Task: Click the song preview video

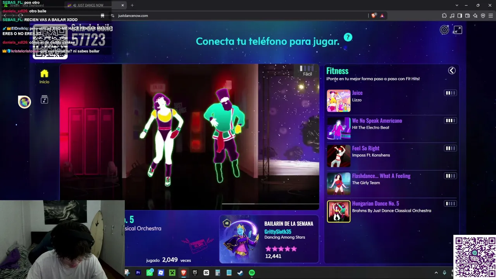Action: [189, 137]
